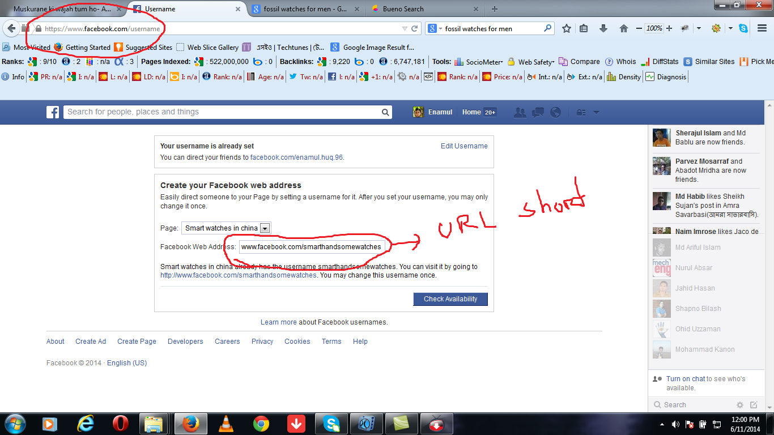Image resolution: width=774 pixels, height=435 pixels.
Task: Open Similar Sites tool
Action: click(x=709, y=62)
